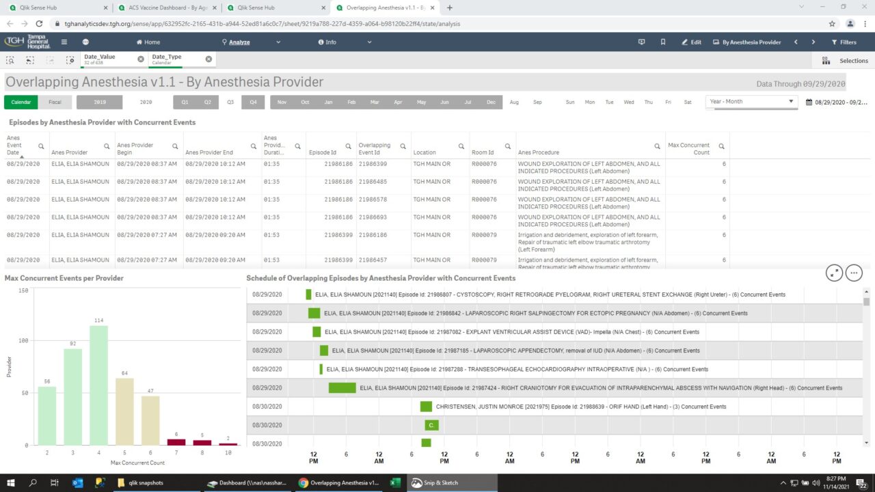875x492 pixels.
Task: Select year 2019 filter button
Action: [x=100, y=101]
